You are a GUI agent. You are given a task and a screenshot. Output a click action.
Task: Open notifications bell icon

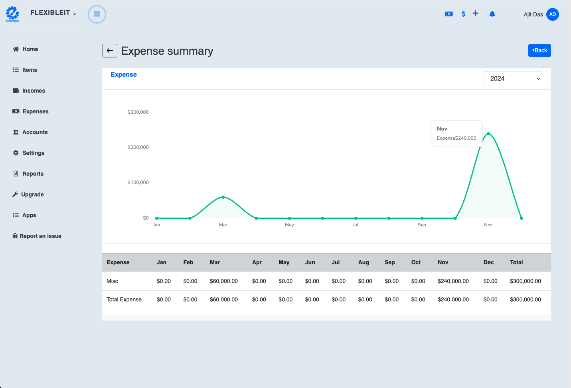point(492,14)
